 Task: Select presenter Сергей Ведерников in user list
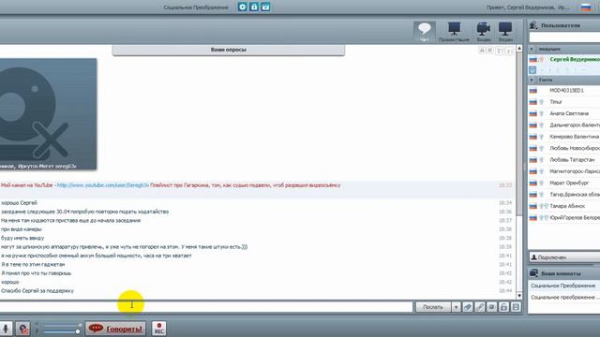tap(564, 59)
